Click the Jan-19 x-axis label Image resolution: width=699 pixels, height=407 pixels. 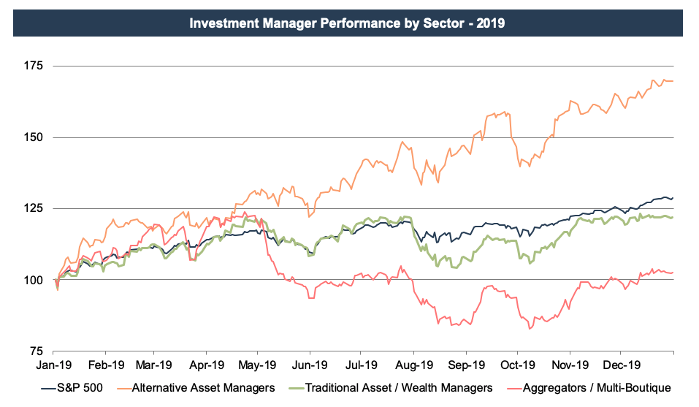56,364
